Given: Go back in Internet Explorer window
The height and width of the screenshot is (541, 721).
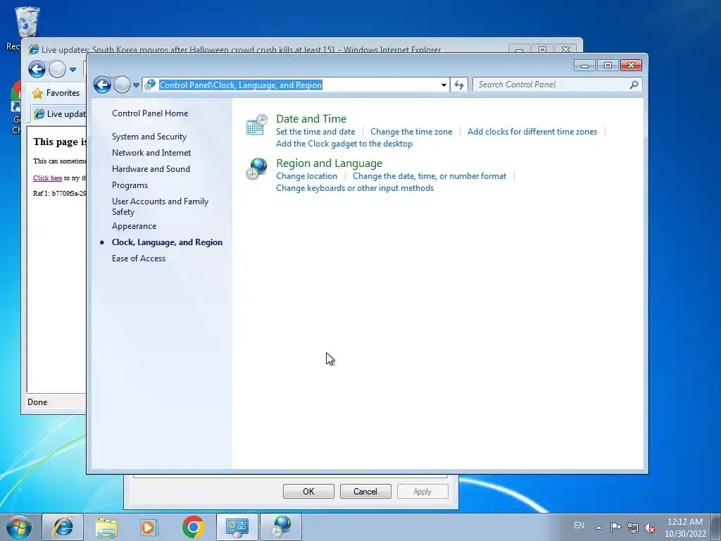Looking at the screenshot, I should coord(37,70).
